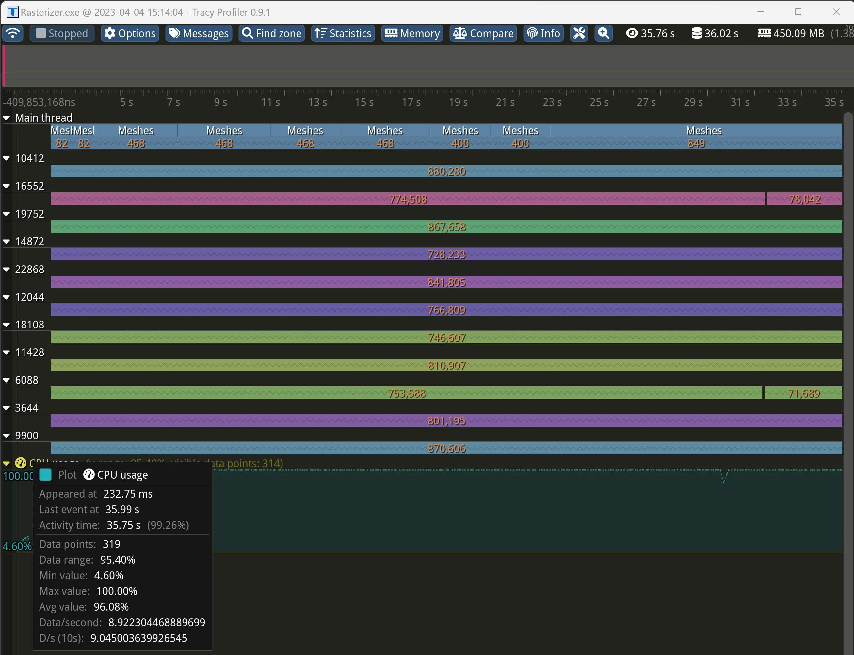
Task: Click the connection wifi icon button
Action: tap(13, 33)
